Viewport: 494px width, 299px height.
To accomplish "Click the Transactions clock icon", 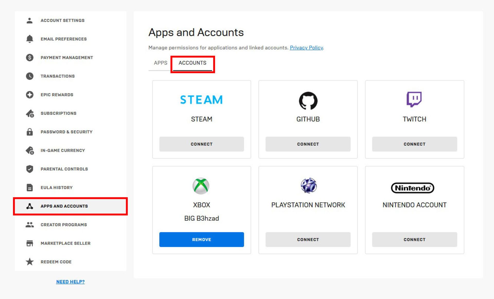I will pyautogui.click(x=30, y=76).
